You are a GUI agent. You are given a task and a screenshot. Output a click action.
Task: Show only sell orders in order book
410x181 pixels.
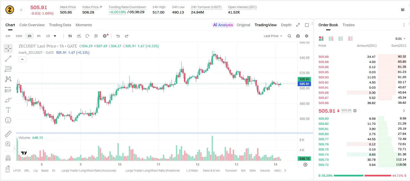[350, 39]
